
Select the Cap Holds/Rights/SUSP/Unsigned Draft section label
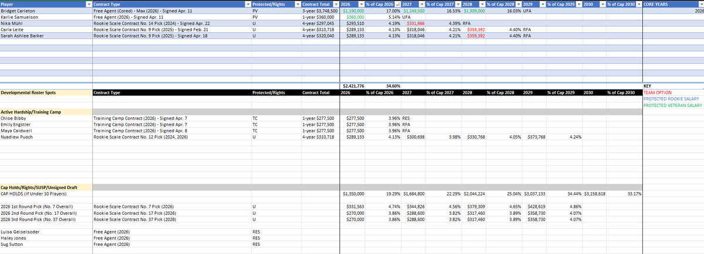(46, 187)
